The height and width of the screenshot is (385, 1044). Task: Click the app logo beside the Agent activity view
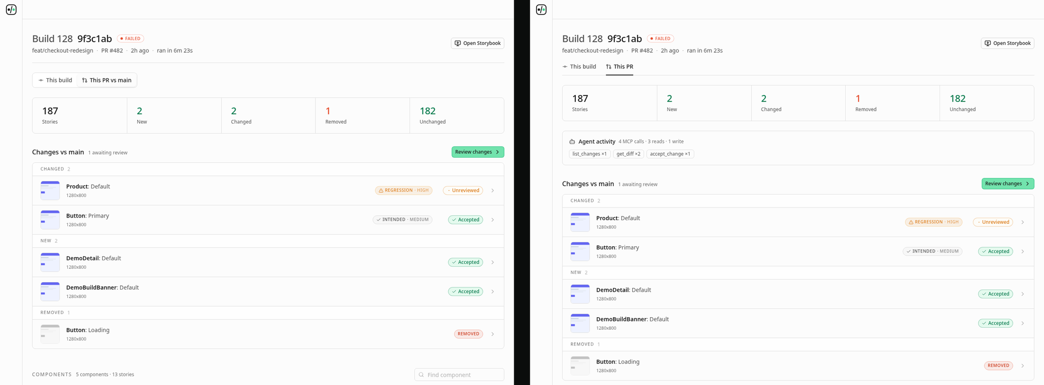click(x=541, y=9)
